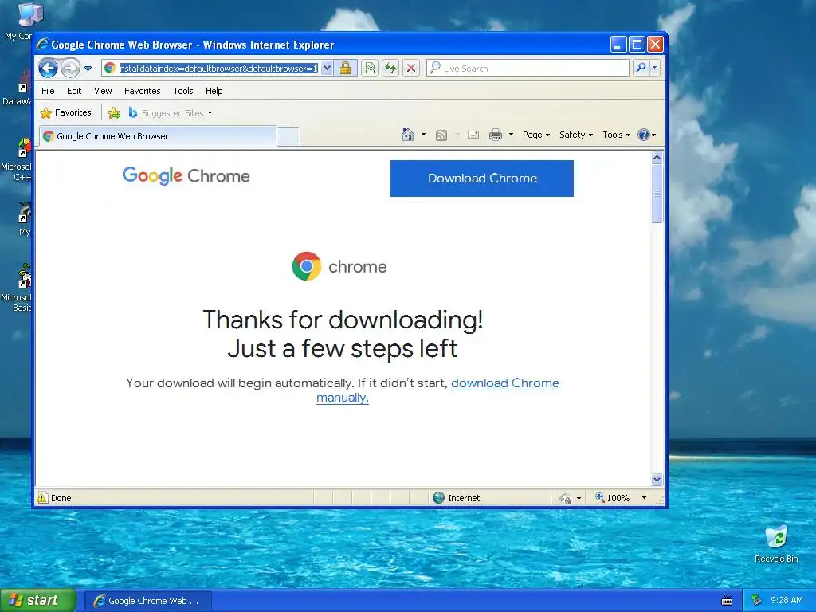Click the Google Chrome logo
Screen dimensions: 816x612
(x=186, y=176)
